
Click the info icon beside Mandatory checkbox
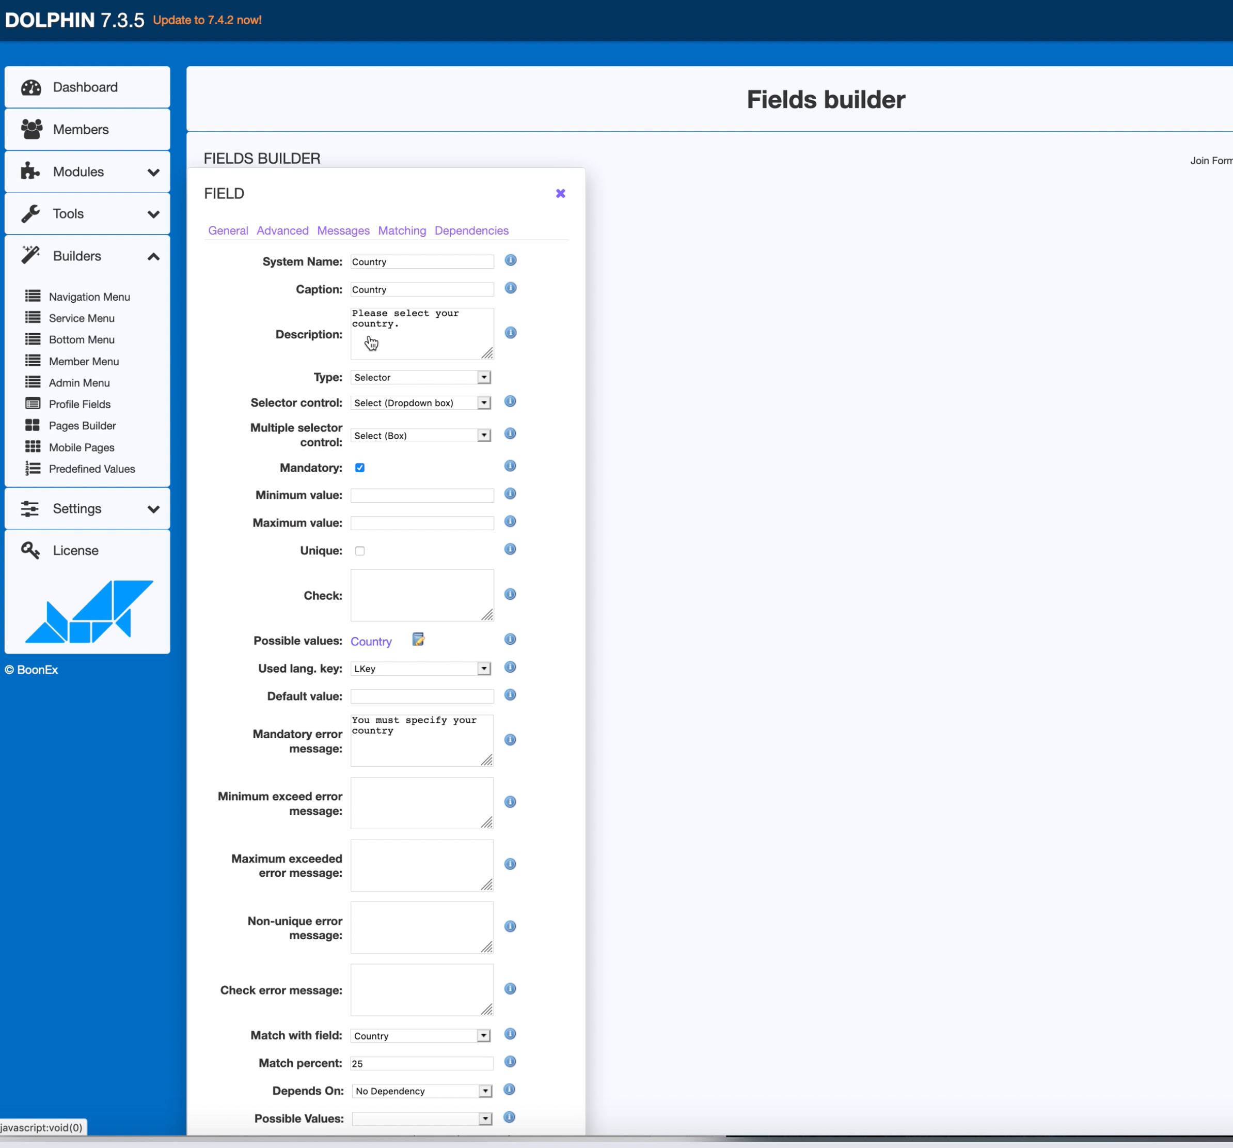point(510,466)
